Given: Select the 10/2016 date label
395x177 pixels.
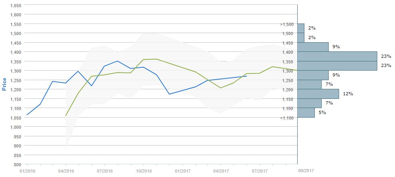Looking at the screenshot, I should [x=144, y=171].
